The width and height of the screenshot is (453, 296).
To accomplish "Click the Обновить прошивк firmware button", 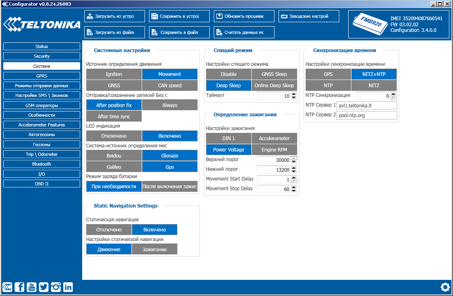I will [x=244, y=16].
